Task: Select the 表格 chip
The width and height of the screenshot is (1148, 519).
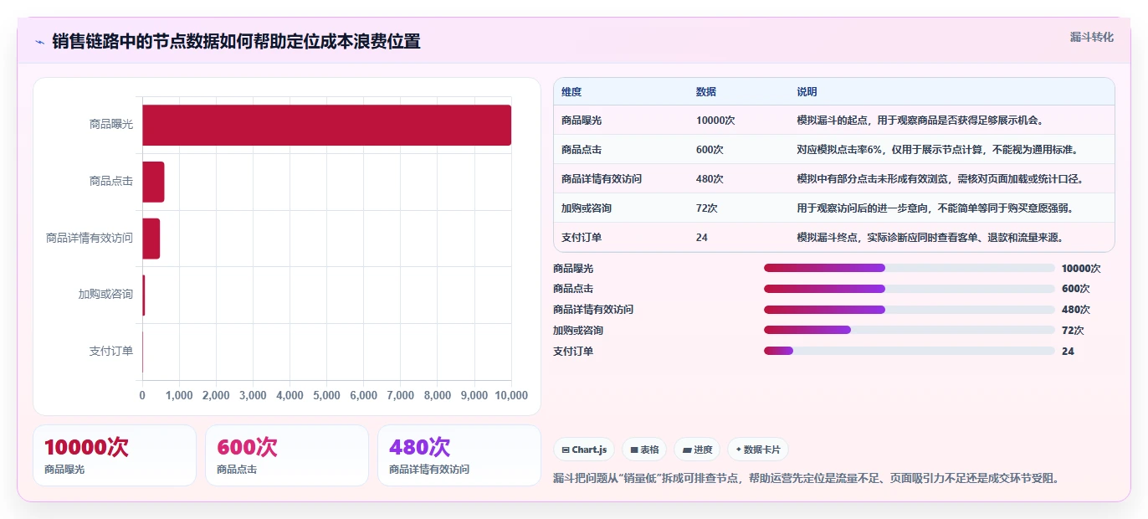Action: pos(644,450)
